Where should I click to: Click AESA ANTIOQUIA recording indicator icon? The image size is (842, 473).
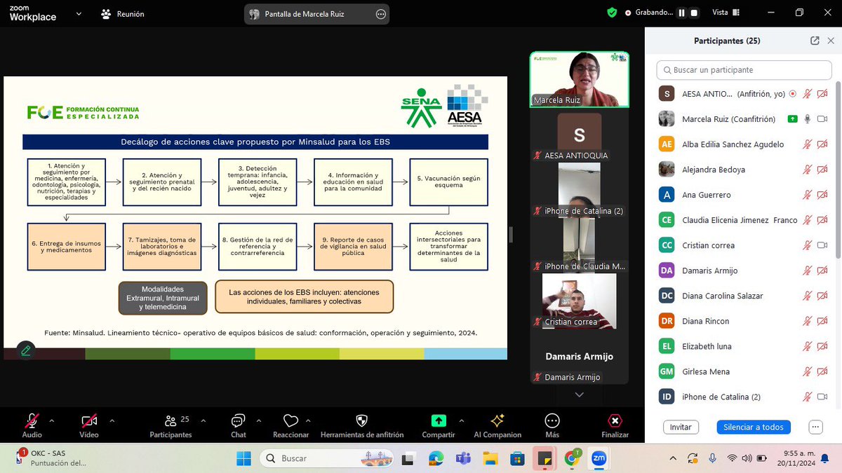coord(793,93)
